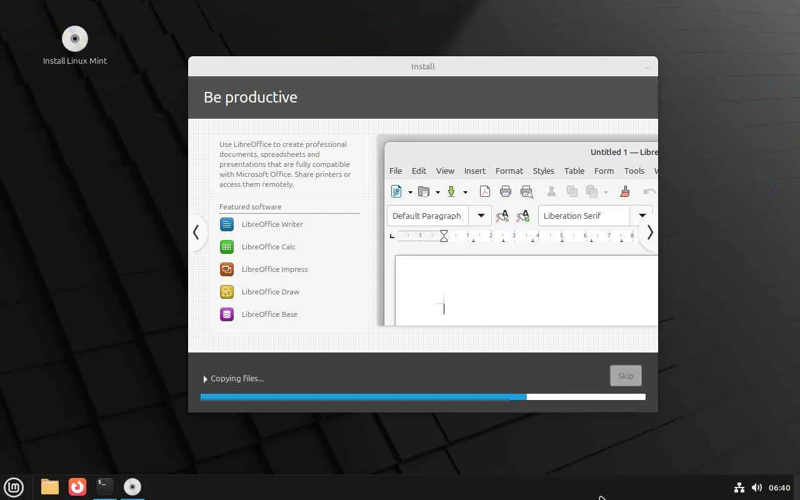Click the Copy icon in the preview toolbar
Screen dimensions: 800x500
click(x=572, y=192)
